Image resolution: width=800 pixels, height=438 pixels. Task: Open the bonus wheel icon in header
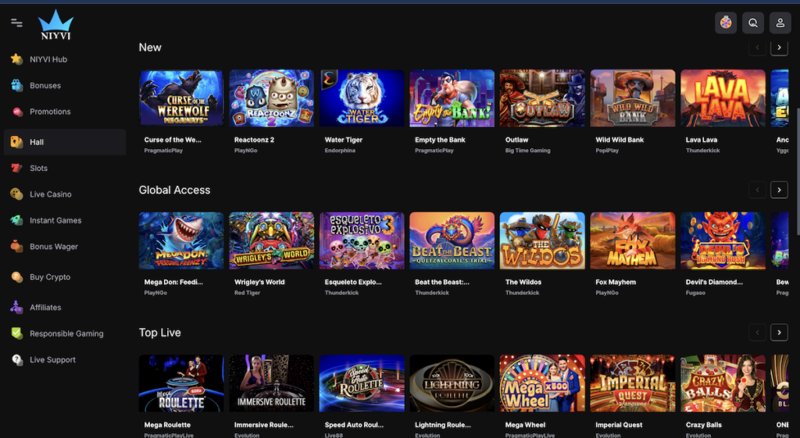click(726, 23)
